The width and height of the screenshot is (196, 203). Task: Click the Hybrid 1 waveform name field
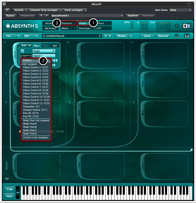point(44,56)
